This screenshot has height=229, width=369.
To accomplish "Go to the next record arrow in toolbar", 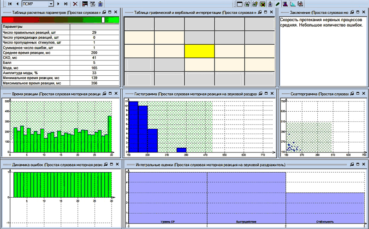I will pyautogui.click(x=59, y=4).
